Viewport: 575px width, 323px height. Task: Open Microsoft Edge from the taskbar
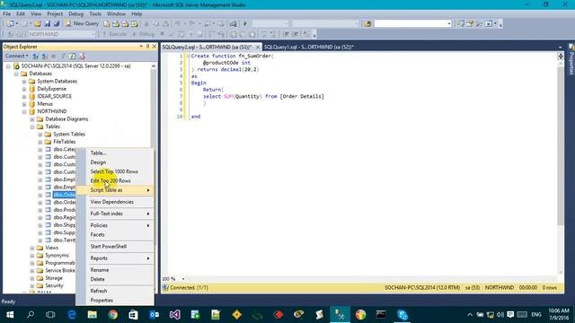(x=72, y=315)
